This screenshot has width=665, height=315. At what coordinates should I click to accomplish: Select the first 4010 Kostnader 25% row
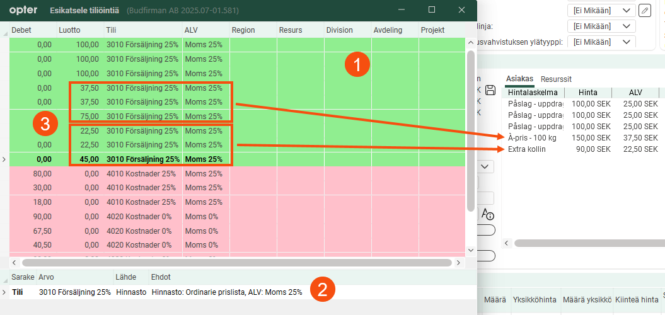(142, 173)
